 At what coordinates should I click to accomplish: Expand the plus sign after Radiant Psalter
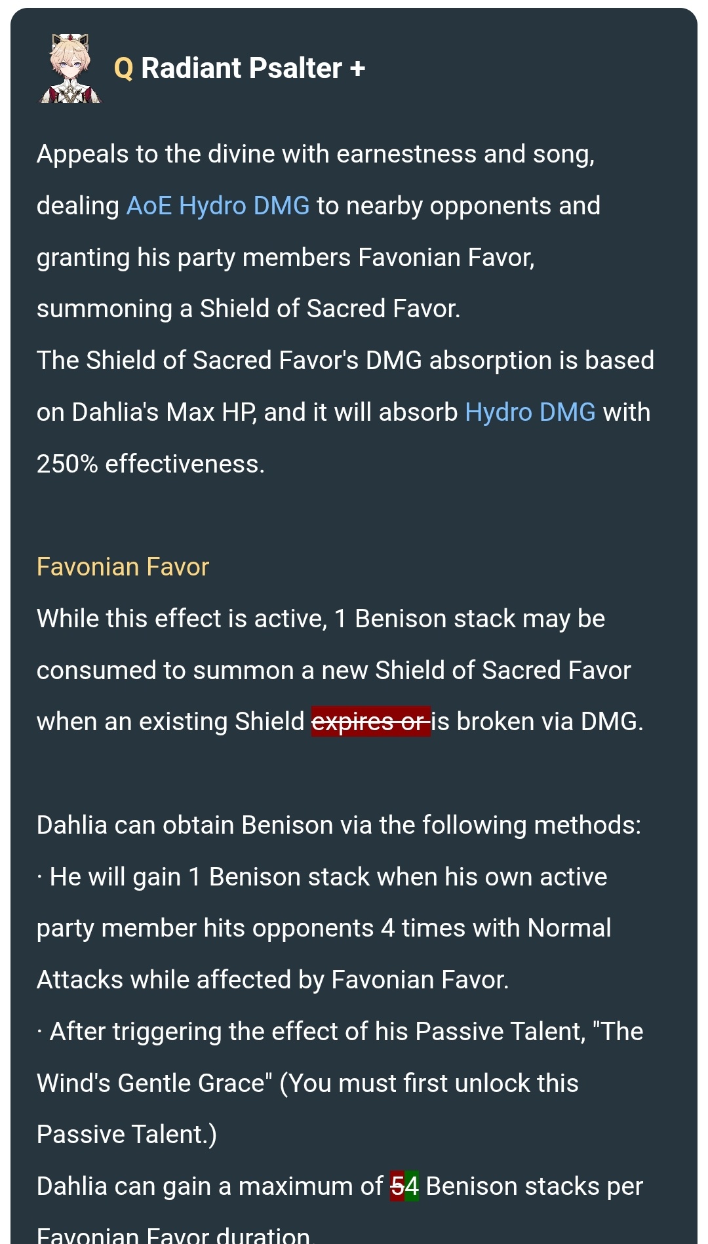pos(357,68)
